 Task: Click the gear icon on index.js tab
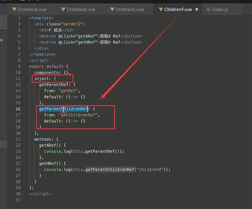click(208, 10)
